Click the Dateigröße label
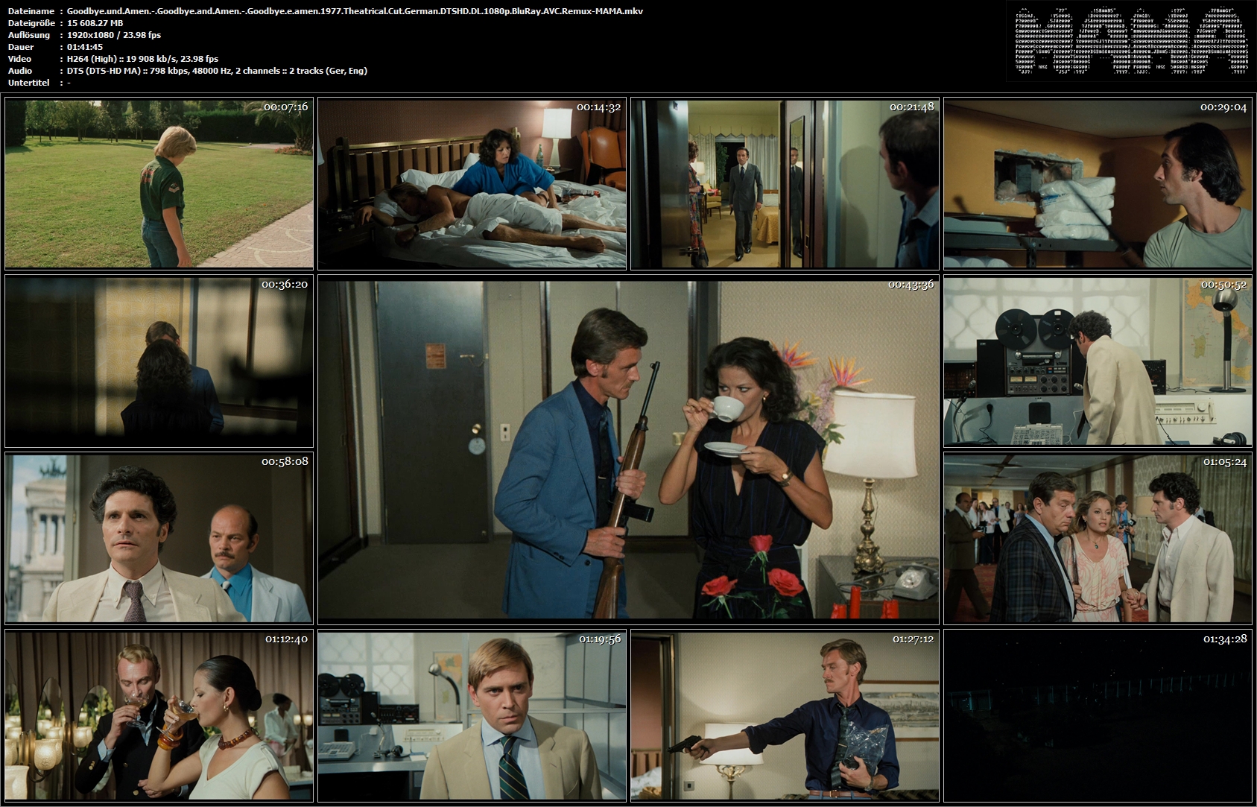Viewport: 1257px width, 807px height. (31, 23)
